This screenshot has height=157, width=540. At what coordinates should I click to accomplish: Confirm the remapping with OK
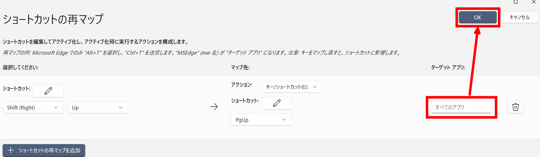click(x=477, y=17)
